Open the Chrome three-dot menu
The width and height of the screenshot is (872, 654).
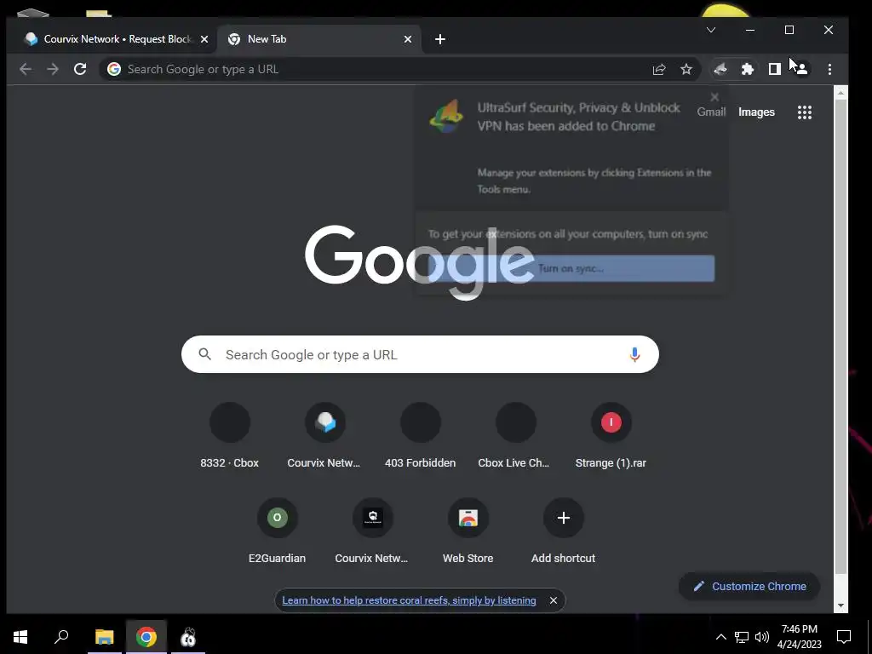(x=829, y=69)
